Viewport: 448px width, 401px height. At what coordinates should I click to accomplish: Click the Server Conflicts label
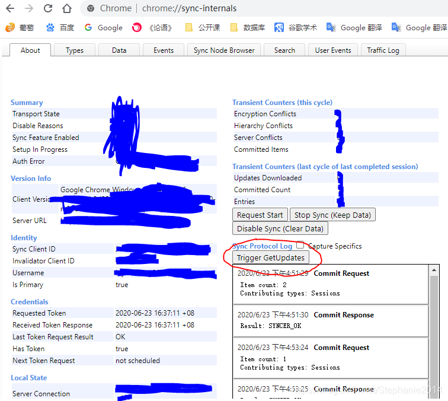[x=258, y=138]
